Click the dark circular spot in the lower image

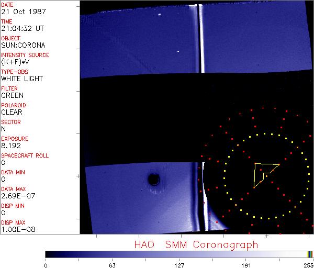pos(153,180)
